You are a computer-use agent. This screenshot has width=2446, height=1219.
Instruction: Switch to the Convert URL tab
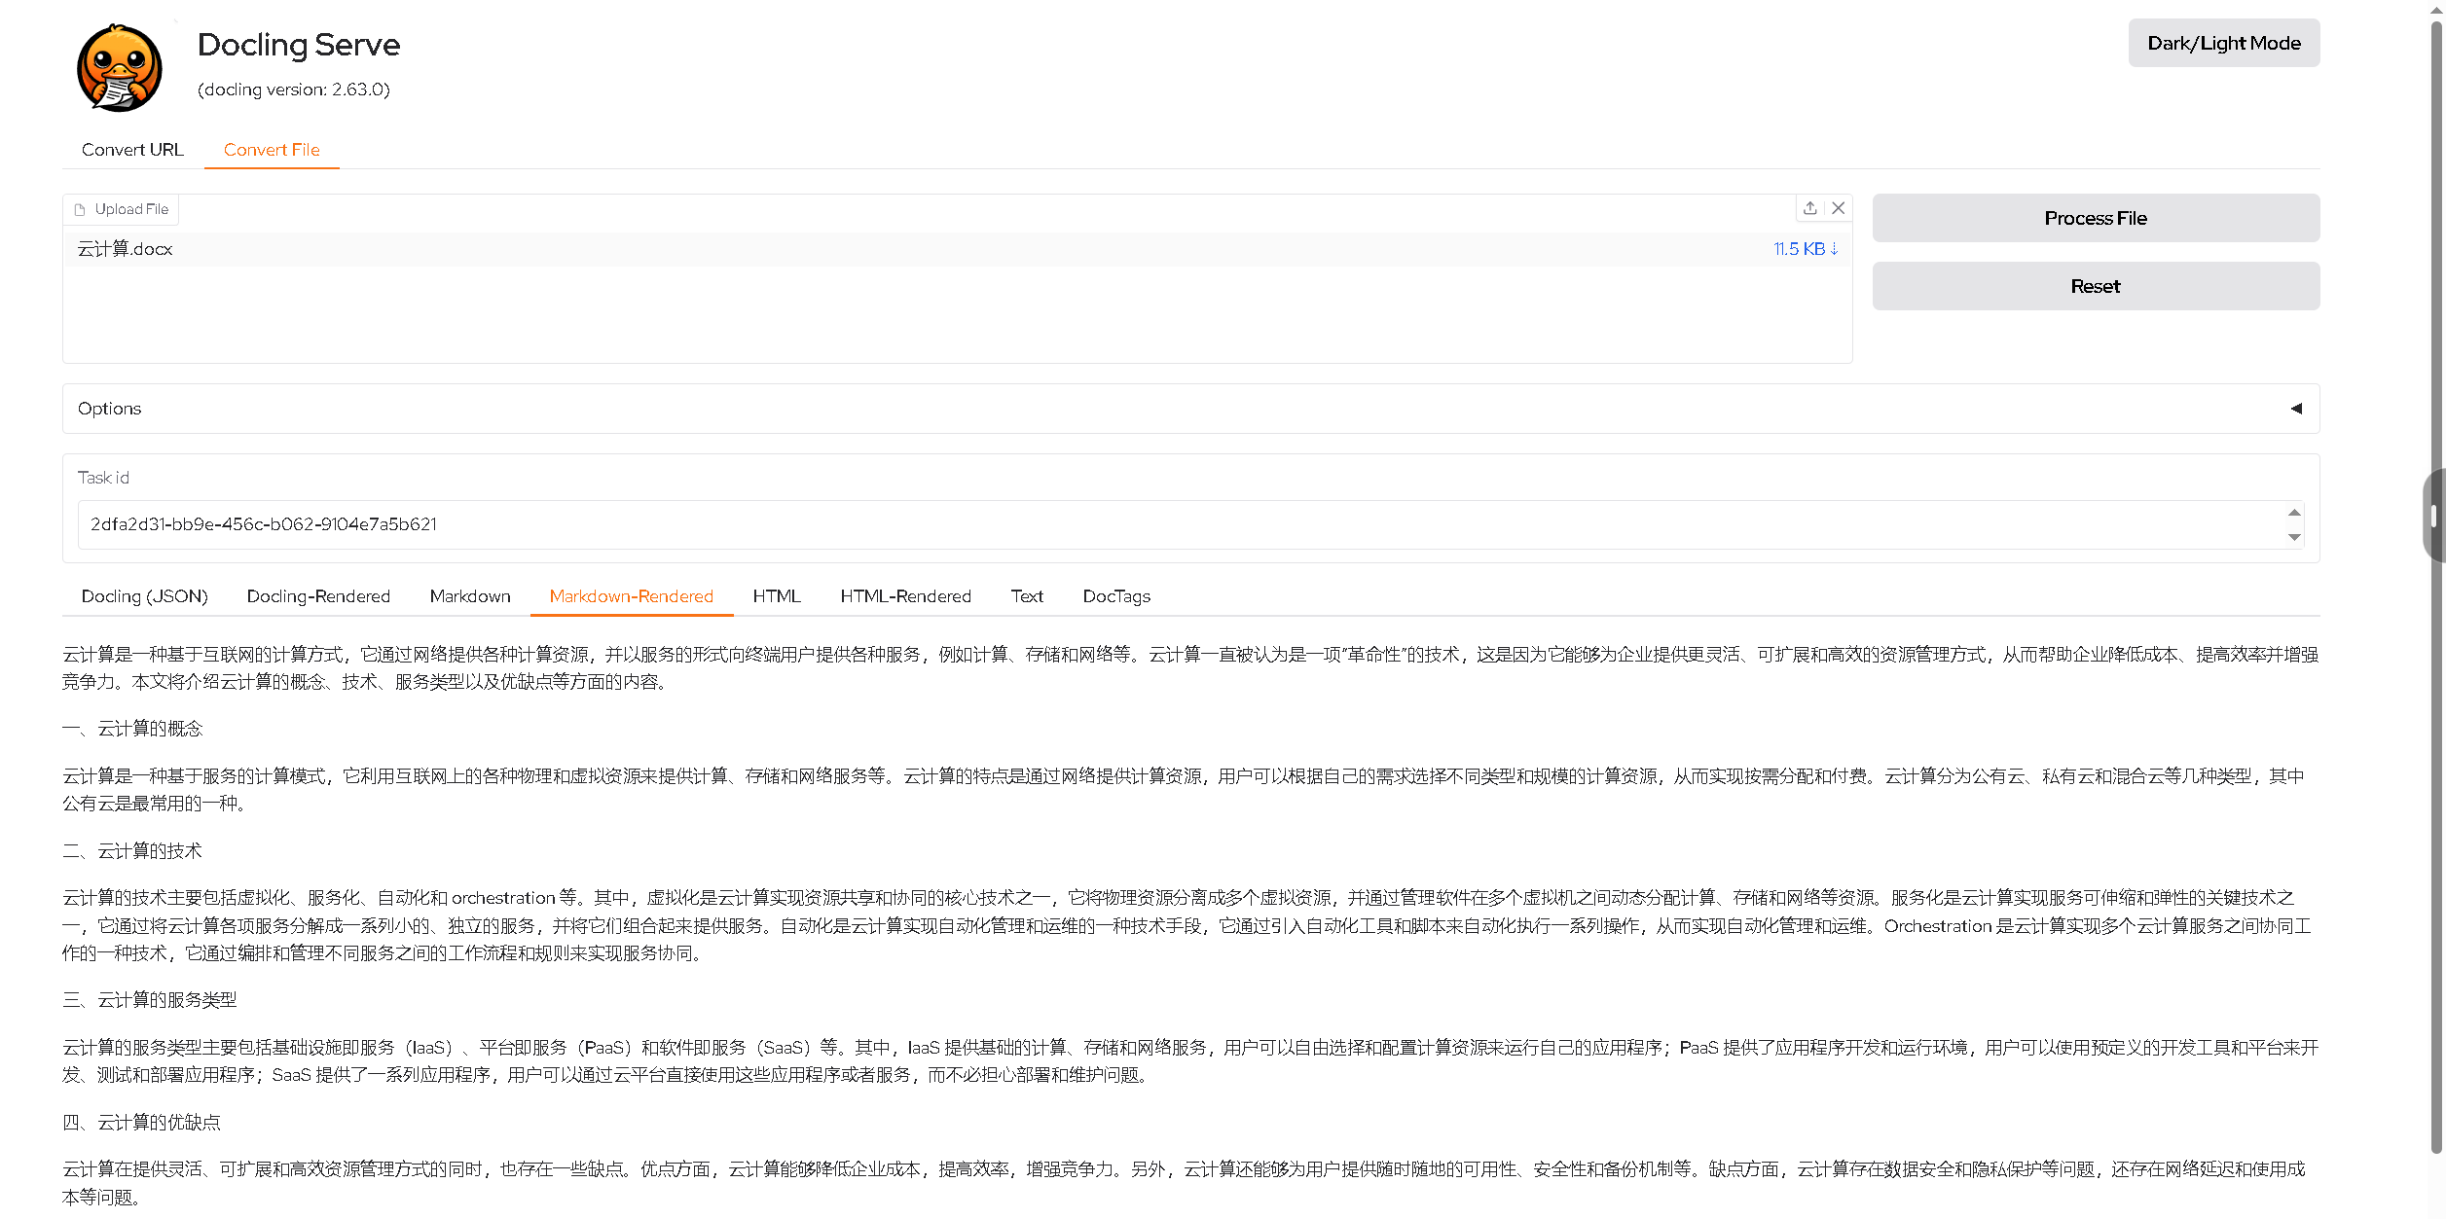[132, 149]
